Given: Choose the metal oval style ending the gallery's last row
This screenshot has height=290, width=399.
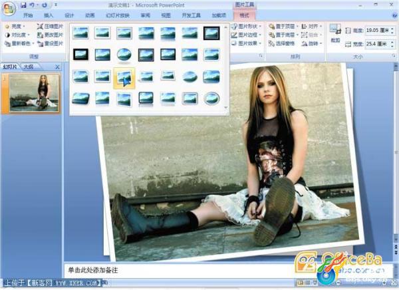Looking at the screenshot, I should tap(211, 98).
